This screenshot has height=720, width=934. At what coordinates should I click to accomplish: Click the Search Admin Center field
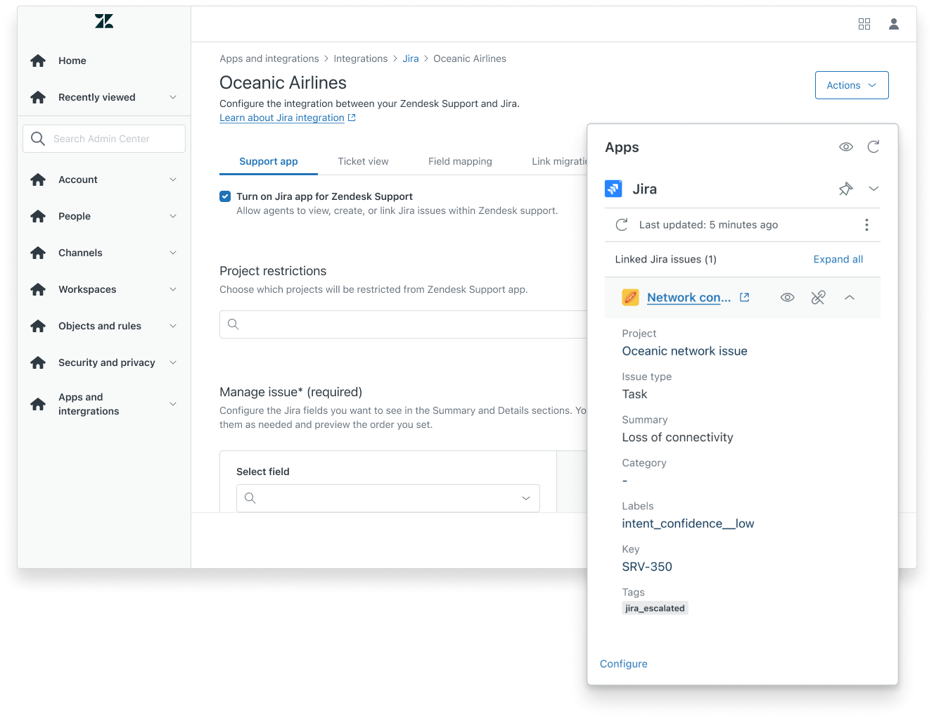pyautogui.click(x=104, y=139)
